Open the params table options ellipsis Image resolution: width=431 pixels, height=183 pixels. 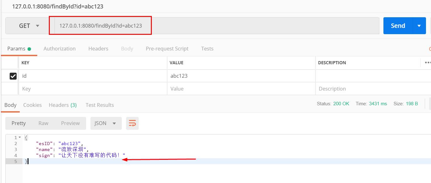pos(428,63)
